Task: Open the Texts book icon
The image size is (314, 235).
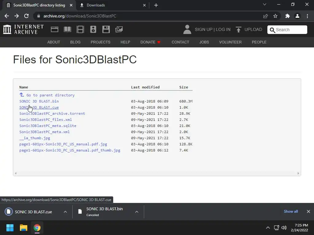Action: [67, 29]
